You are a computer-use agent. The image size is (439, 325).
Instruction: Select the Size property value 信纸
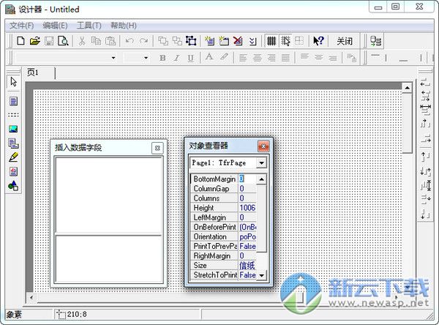(247, 265)
